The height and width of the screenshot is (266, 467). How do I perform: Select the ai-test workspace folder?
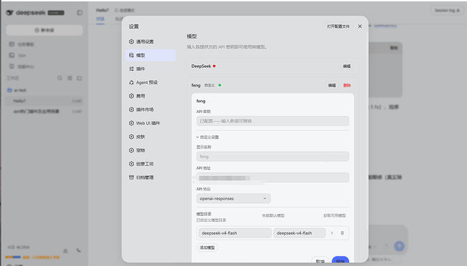pos(45,90)
